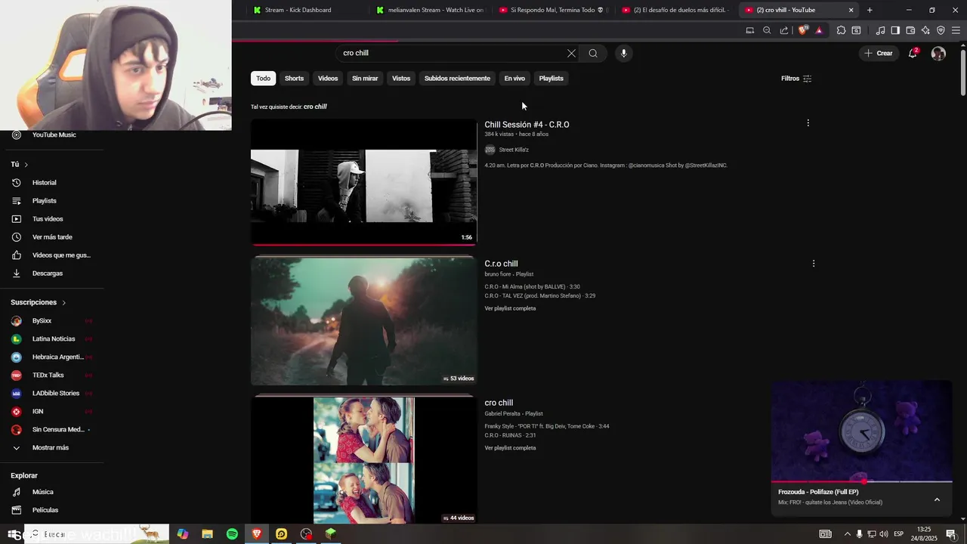Open Brave playlist music note icon

click(880, 30)
